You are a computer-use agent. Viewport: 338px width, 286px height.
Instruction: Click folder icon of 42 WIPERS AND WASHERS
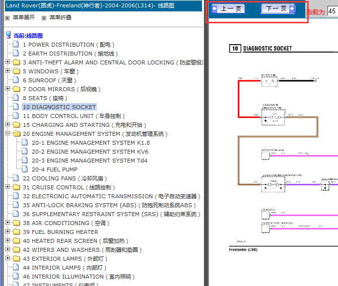[x=16, y=250]
